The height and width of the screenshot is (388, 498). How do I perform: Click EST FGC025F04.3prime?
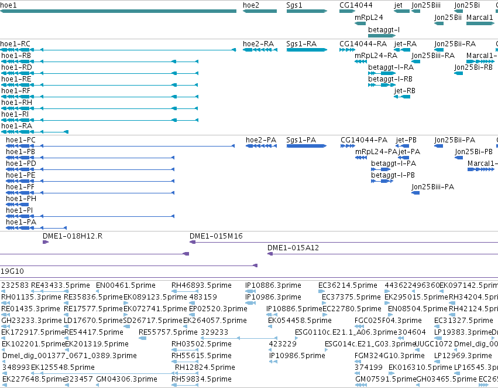(x=388, y=320)
